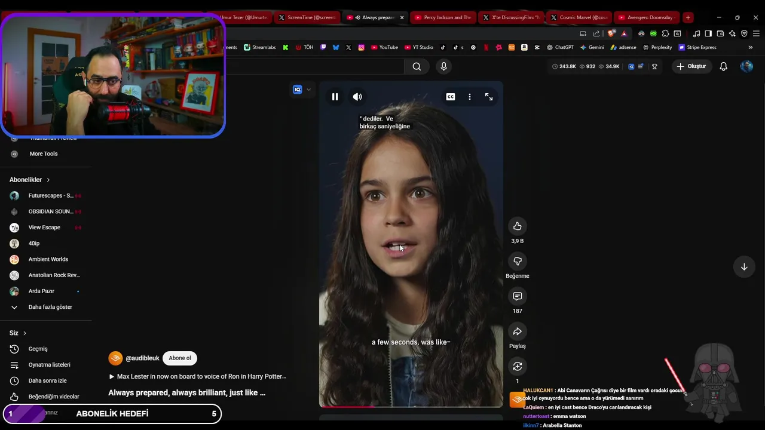This screenshot has height=430, width=765.
Task: Switch to the ScreenTime X tab
Action: tap(307, 17)
